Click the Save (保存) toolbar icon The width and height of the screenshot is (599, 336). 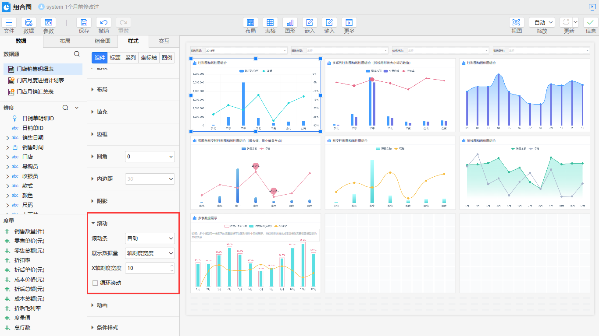[x=84, y=23]
